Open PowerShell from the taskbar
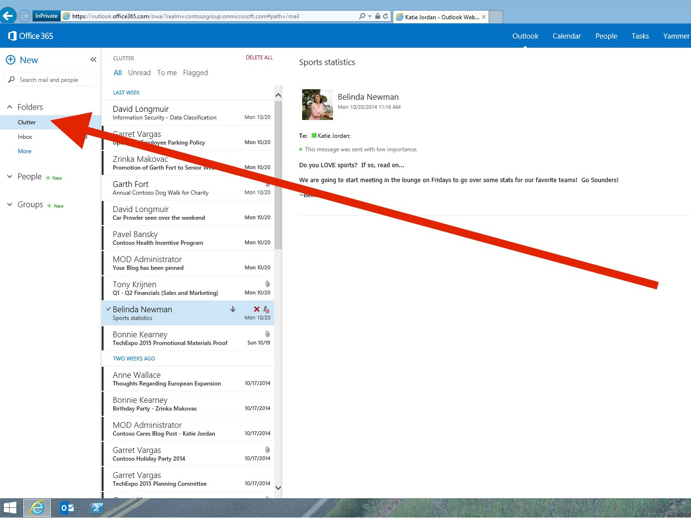 point(96,508)
